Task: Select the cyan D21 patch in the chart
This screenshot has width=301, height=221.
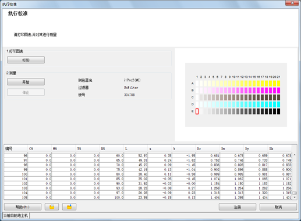Action: pos(278,104)
